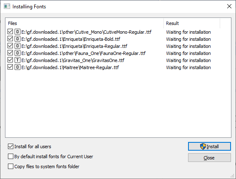Click the Installing Fonts window title icon
The width and height of the screenshot is (236, 179).
(7, 7)
